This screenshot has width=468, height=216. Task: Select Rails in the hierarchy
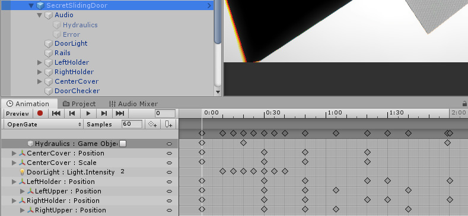click(x=62, y=53)
